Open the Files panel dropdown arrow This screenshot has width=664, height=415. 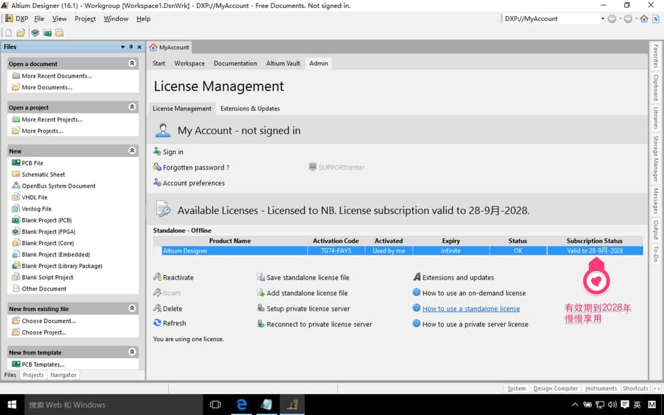click(123, 47)
